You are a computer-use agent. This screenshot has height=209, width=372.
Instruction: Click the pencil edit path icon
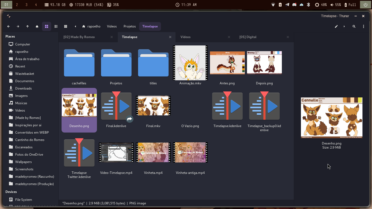click(x=336, y=26)
